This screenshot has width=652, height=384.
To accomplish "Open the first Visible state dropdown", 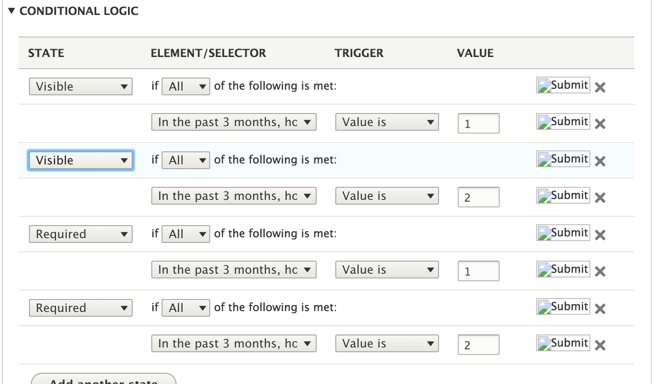I will pyautogui.click(x=80, y=86).
